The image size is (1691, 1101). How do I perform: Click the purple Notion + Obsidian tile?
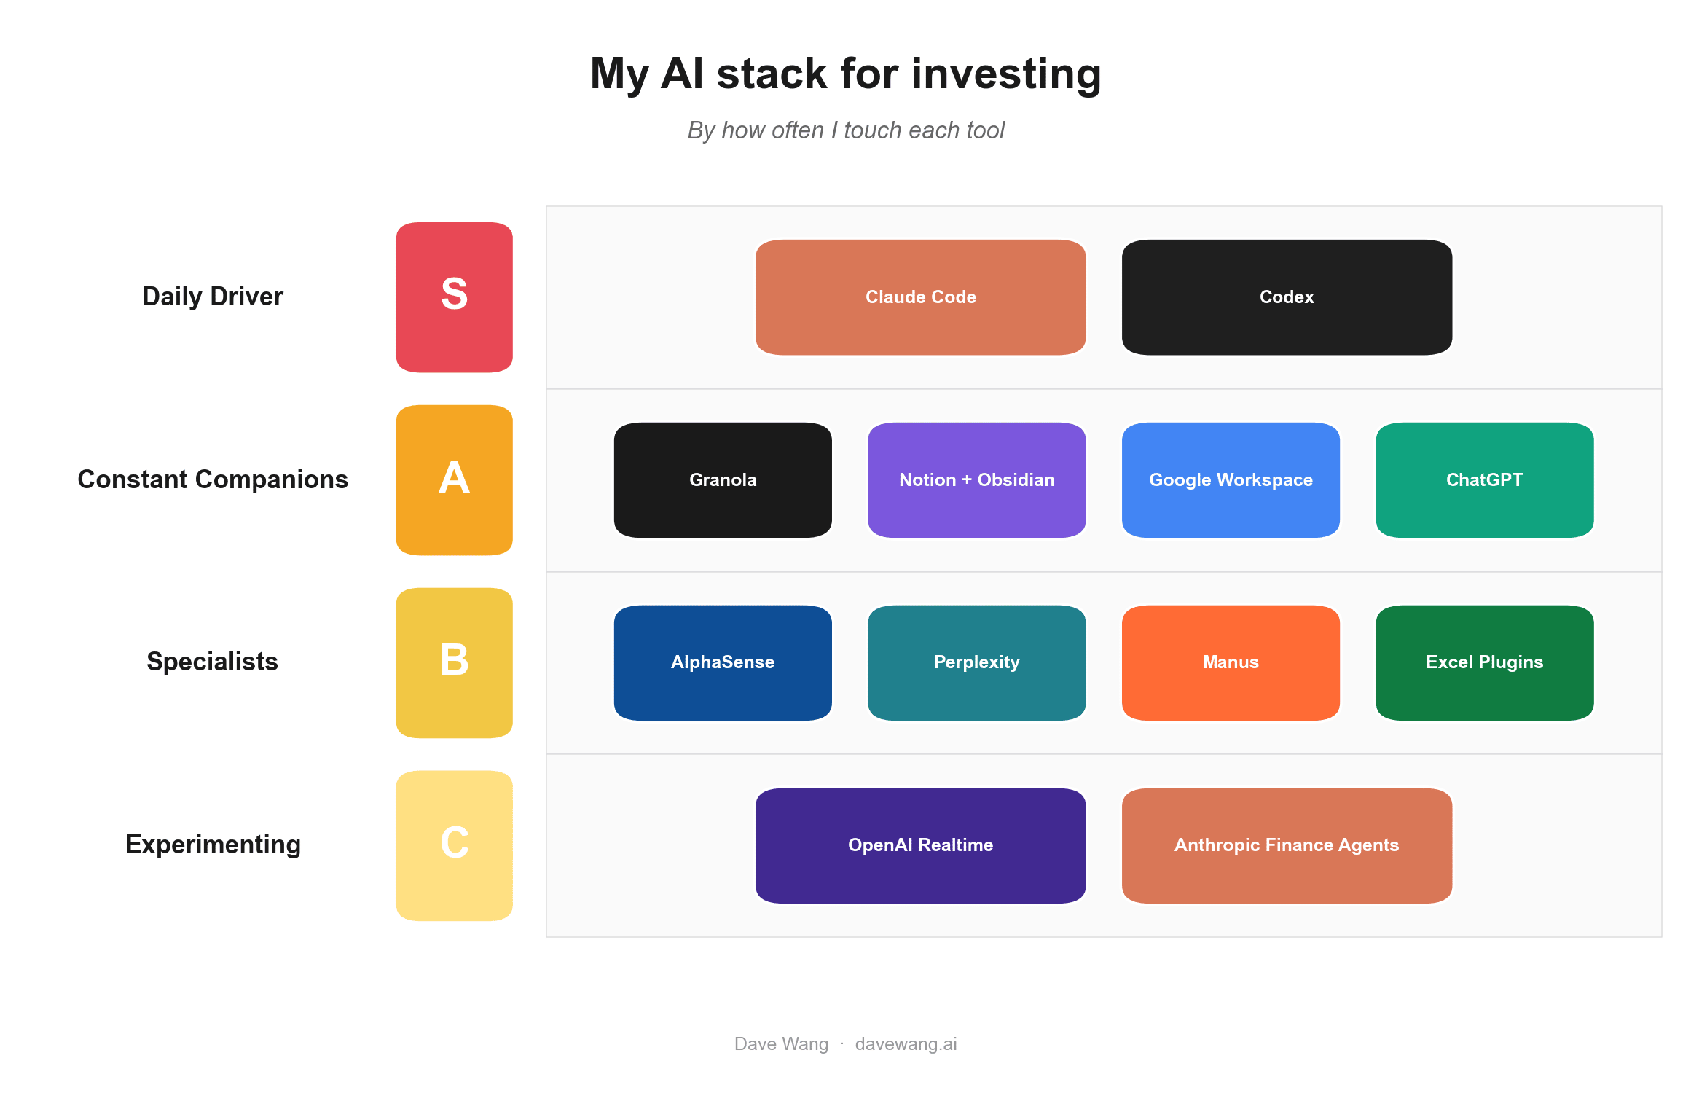976,480
